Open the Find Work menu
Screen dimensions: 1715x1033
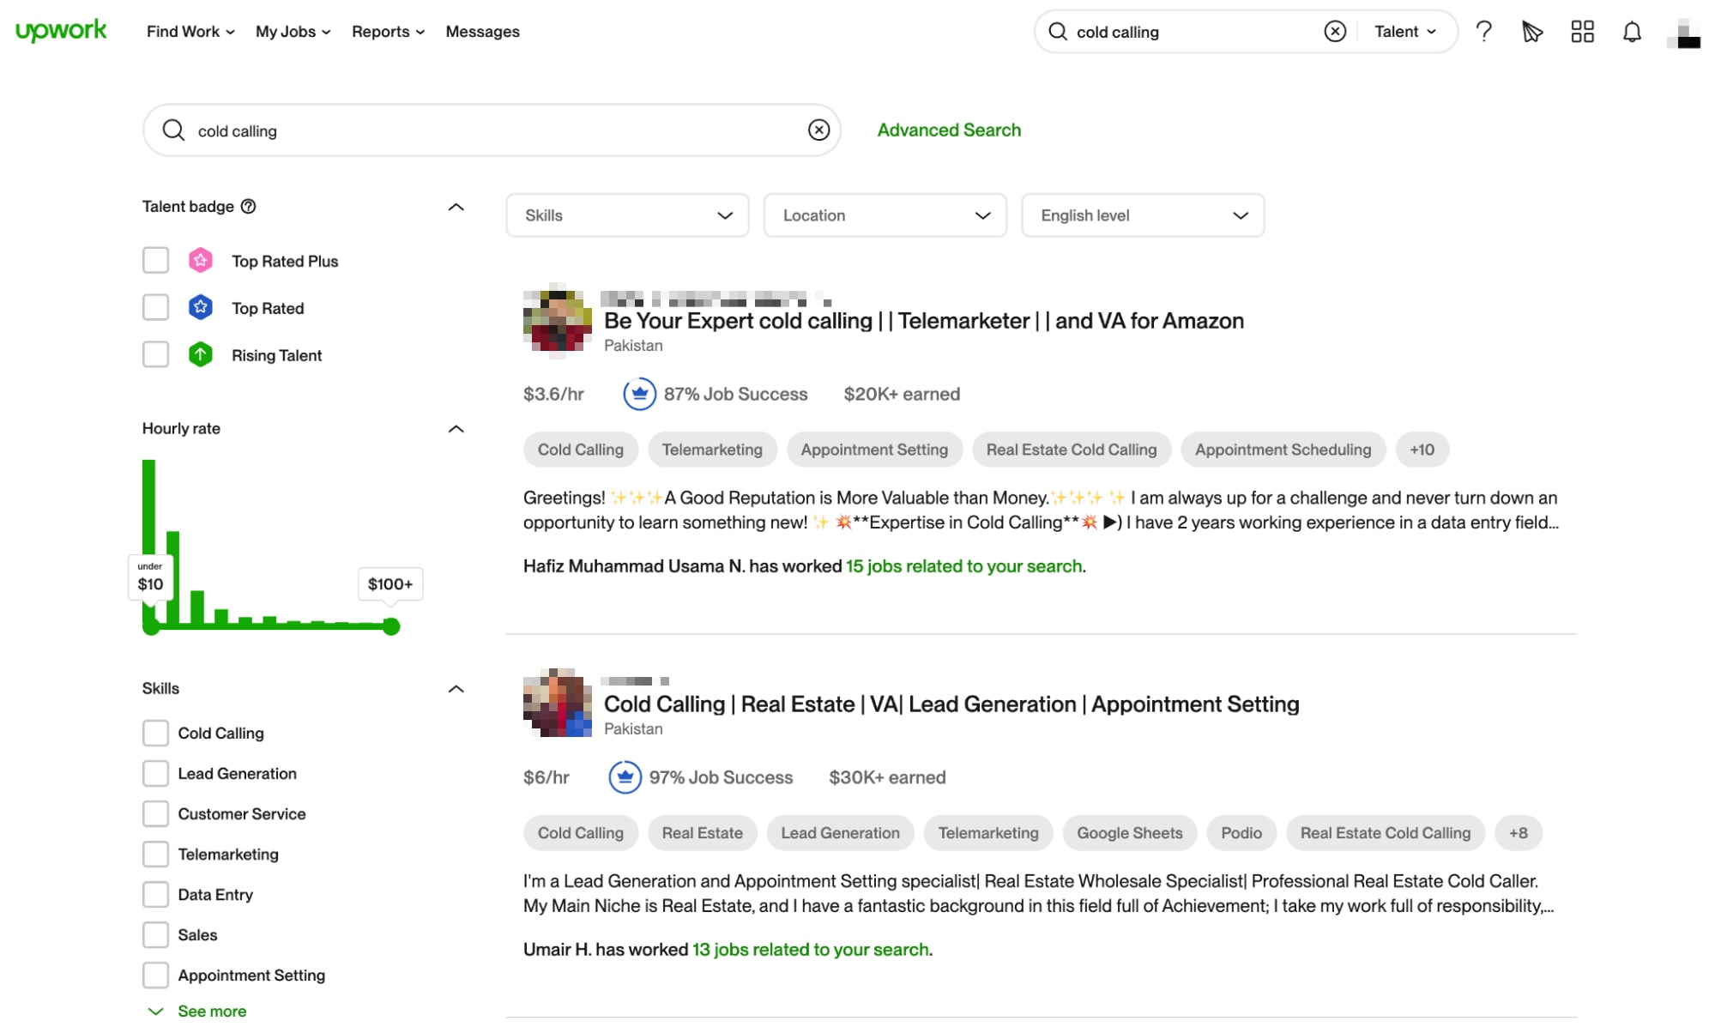(190, 32)
